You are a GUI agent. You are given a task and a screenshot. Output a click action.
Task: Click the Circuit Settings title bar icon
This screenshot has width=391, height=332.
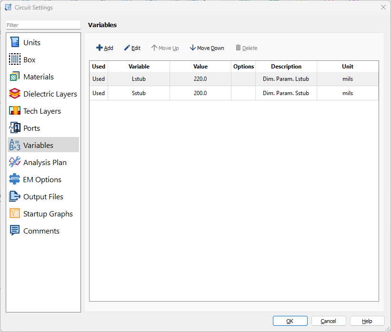[8, 8]
